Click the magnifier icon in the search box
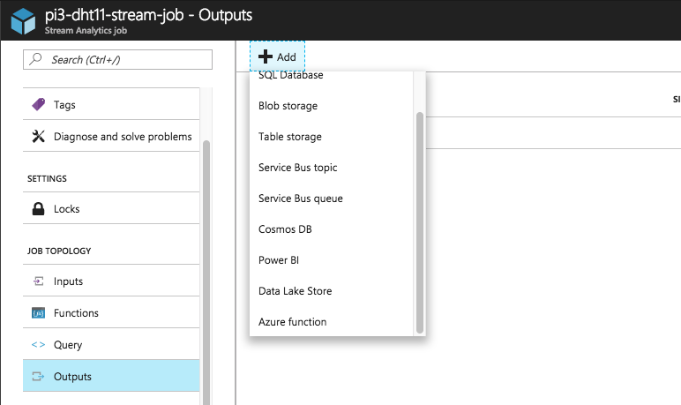 (35, 58)
